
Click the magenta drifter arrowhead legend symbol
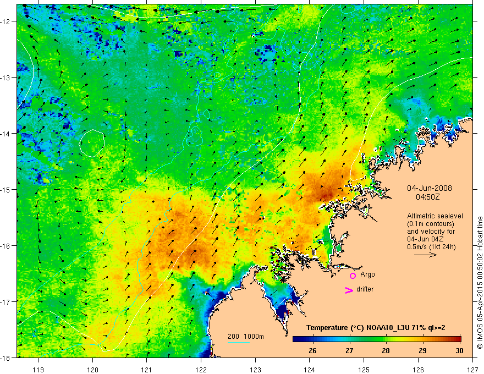[349, 290]
